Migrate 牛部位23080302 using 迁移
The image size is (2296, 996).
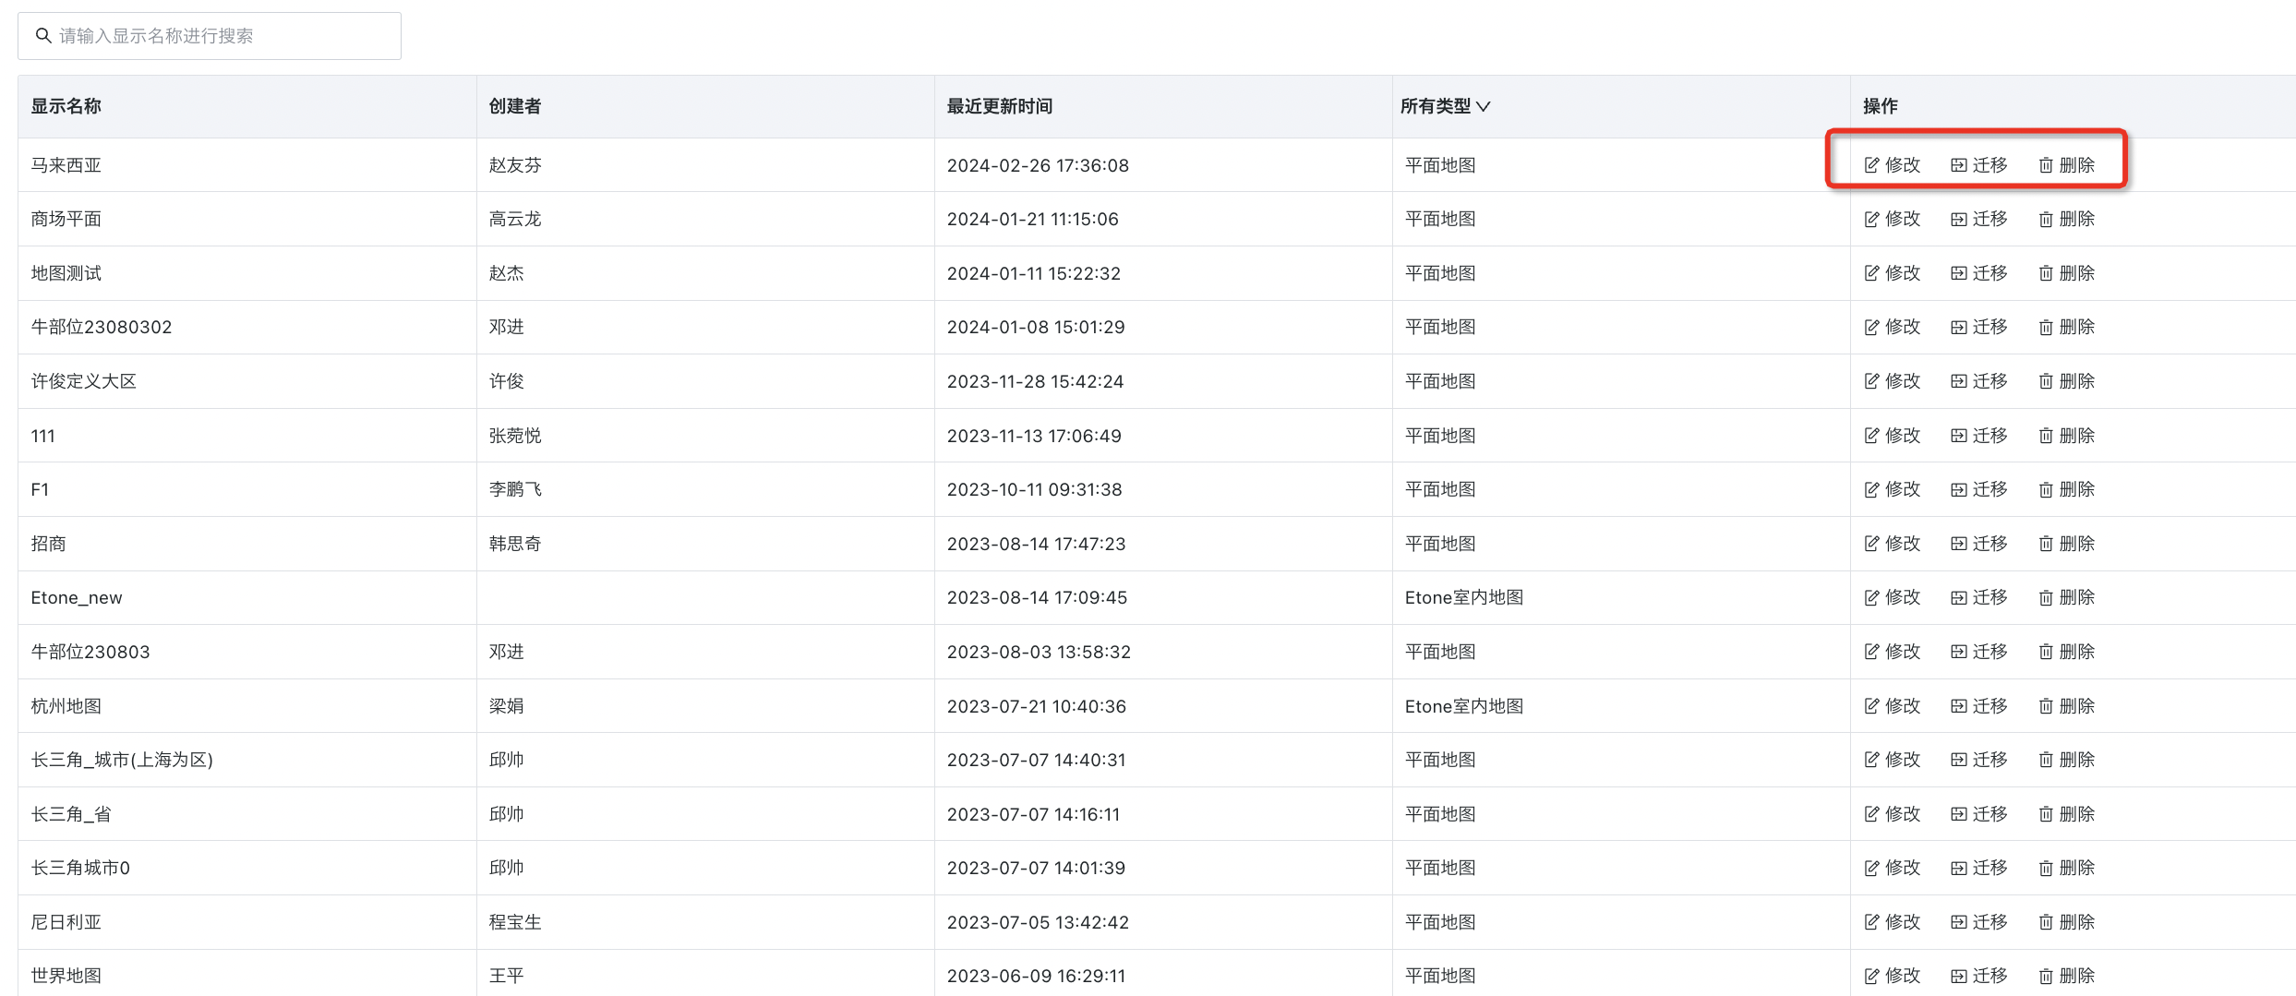tap(1979, 327)
